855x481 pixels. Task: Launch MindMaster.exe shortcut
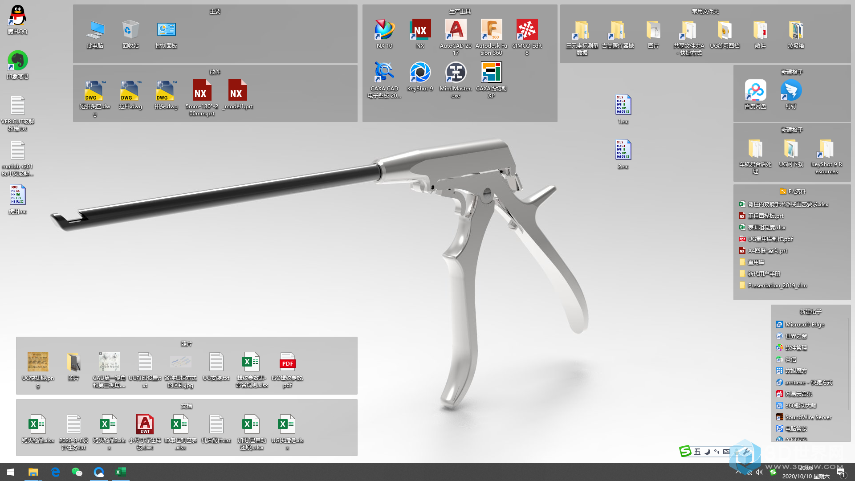click(x=456, y=80)
